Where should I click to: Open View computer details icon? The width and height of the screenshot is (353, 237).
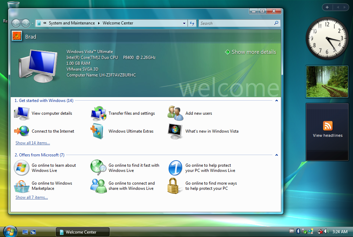pos(21,113)
